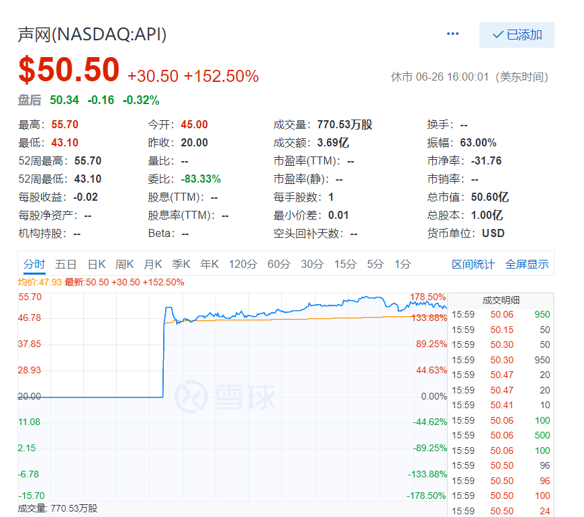Switch to the 五日 chart tab
584x517 pixels.
66,265
